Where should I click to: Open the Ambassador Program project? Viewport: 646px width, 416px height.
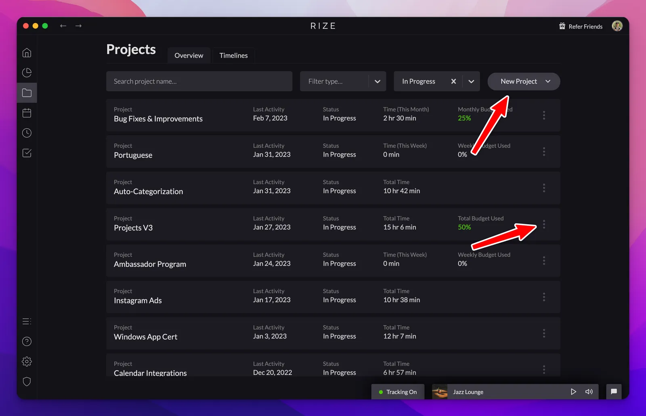(x=150, y=264)
